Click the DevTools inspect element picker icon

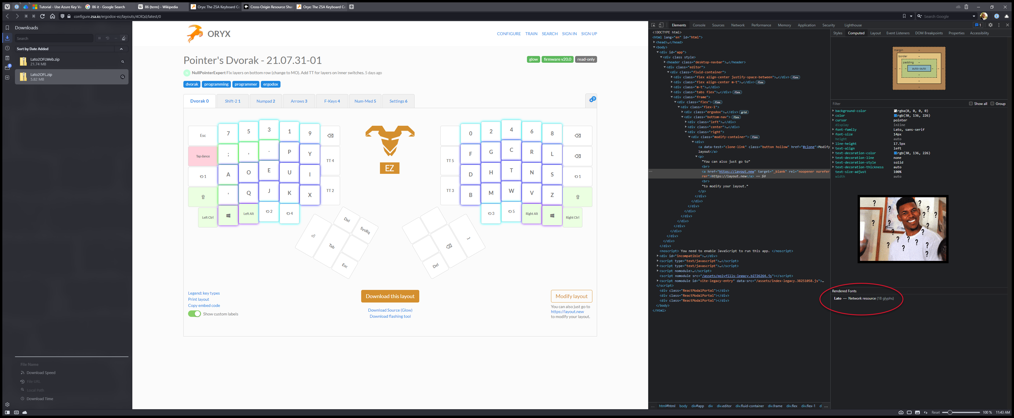653,25
